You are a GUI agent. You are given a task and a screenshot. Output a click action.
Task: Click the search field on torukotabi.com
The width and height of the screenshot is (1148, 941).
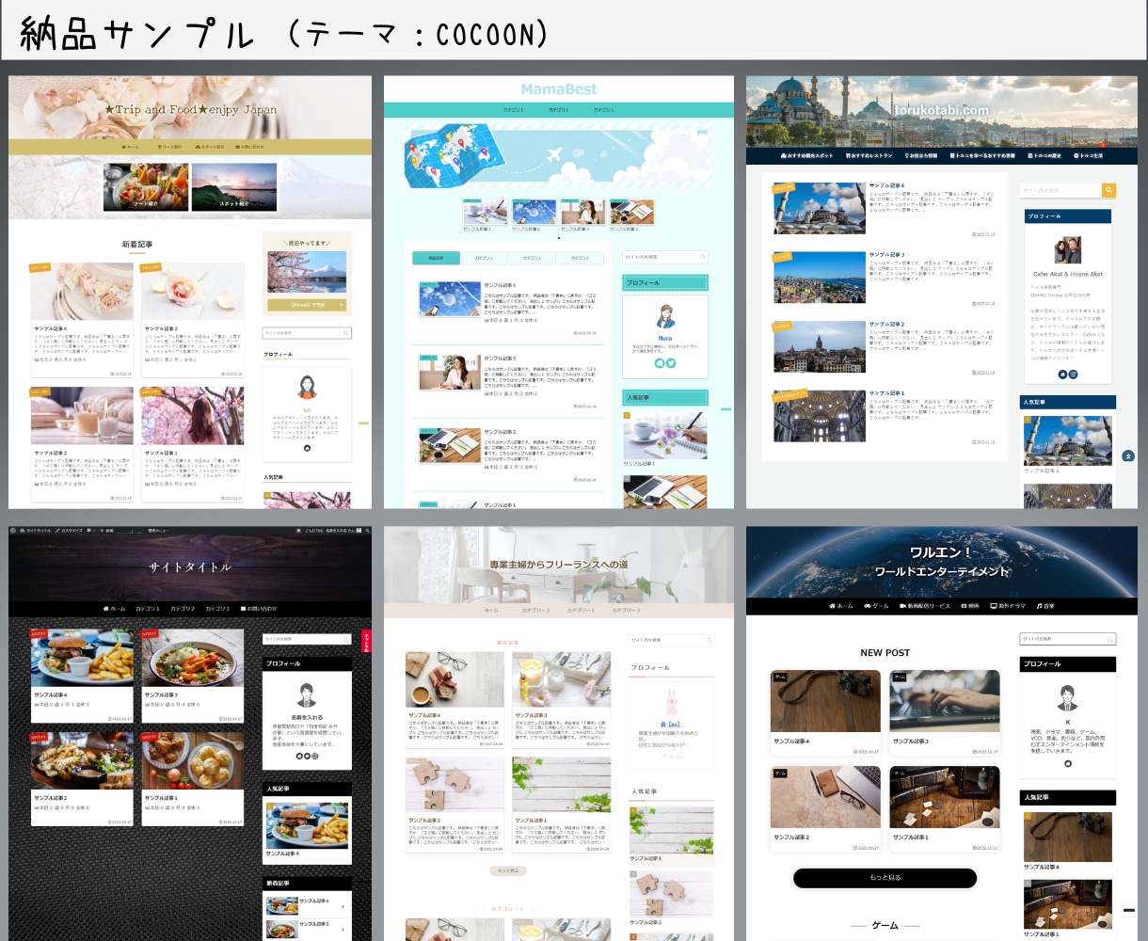pos(1060,190)
